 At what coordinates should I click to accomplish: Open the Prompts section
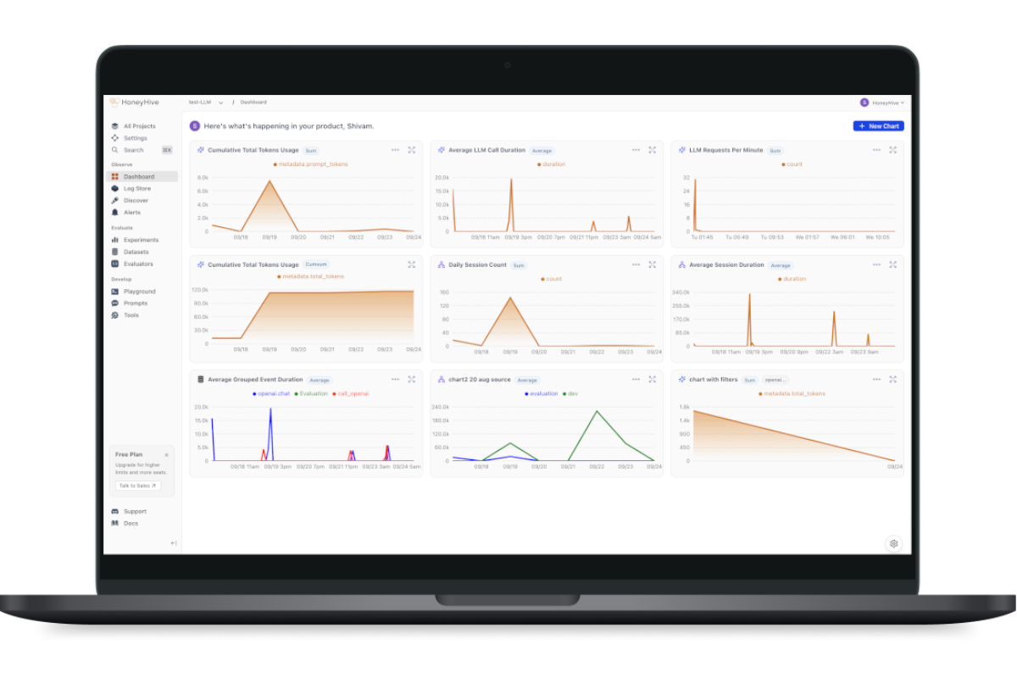tap(134, 303)
